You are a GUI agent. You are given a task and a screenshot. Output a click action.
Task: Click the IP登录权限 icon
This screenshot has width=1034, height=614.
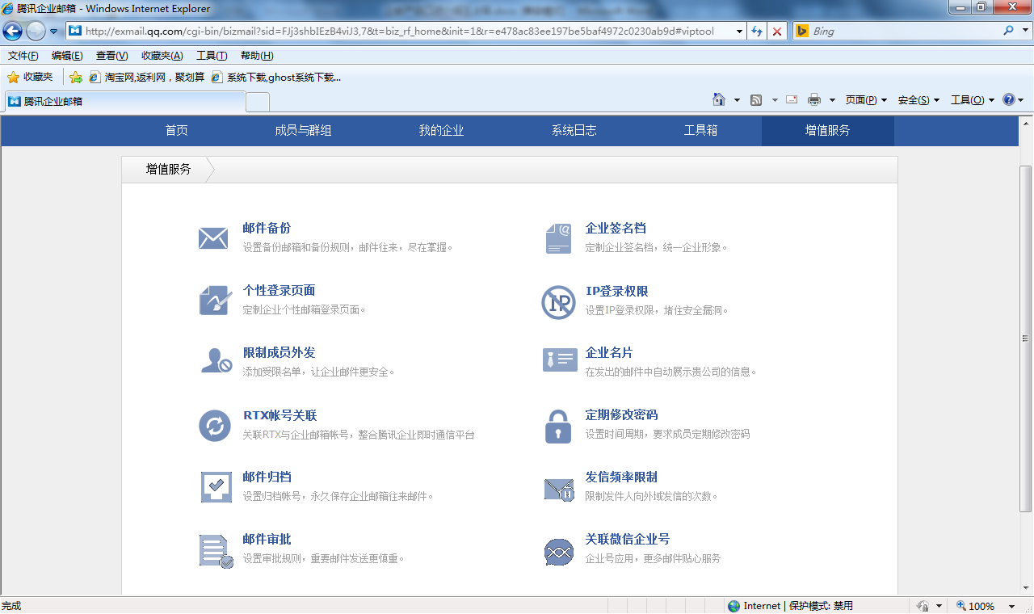pos(558,302)
